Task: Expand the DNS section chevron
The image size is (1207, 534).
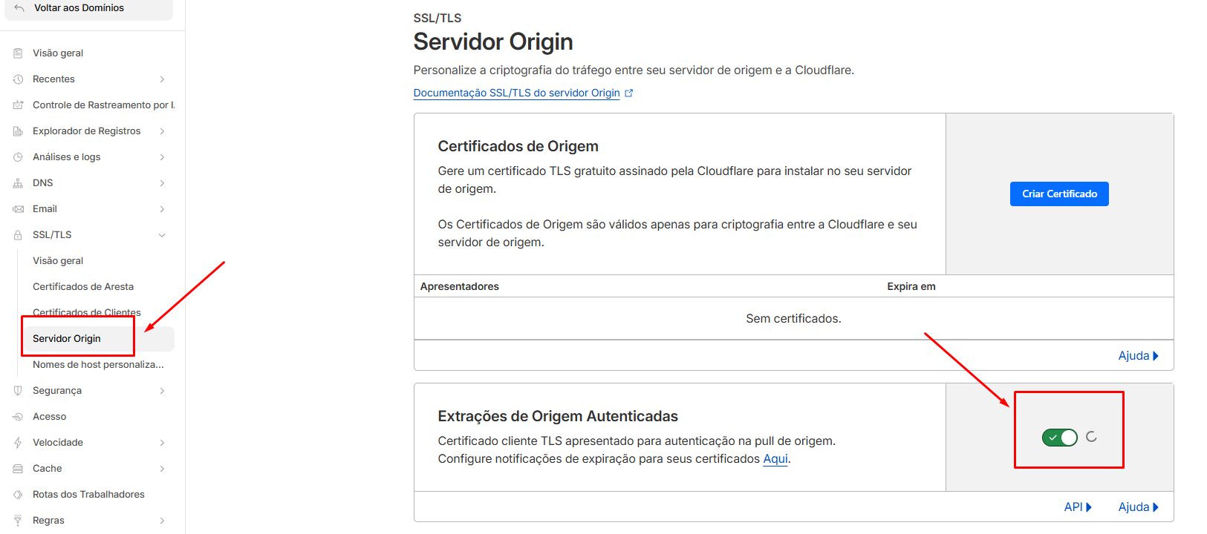Action: [x=162, y=183]
